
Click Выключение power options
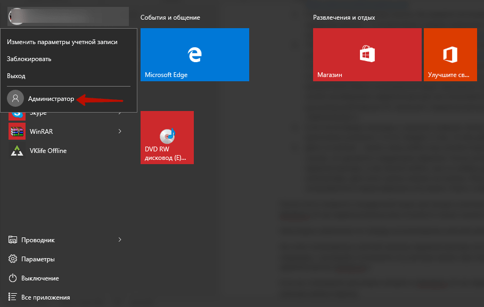point(40,278)
